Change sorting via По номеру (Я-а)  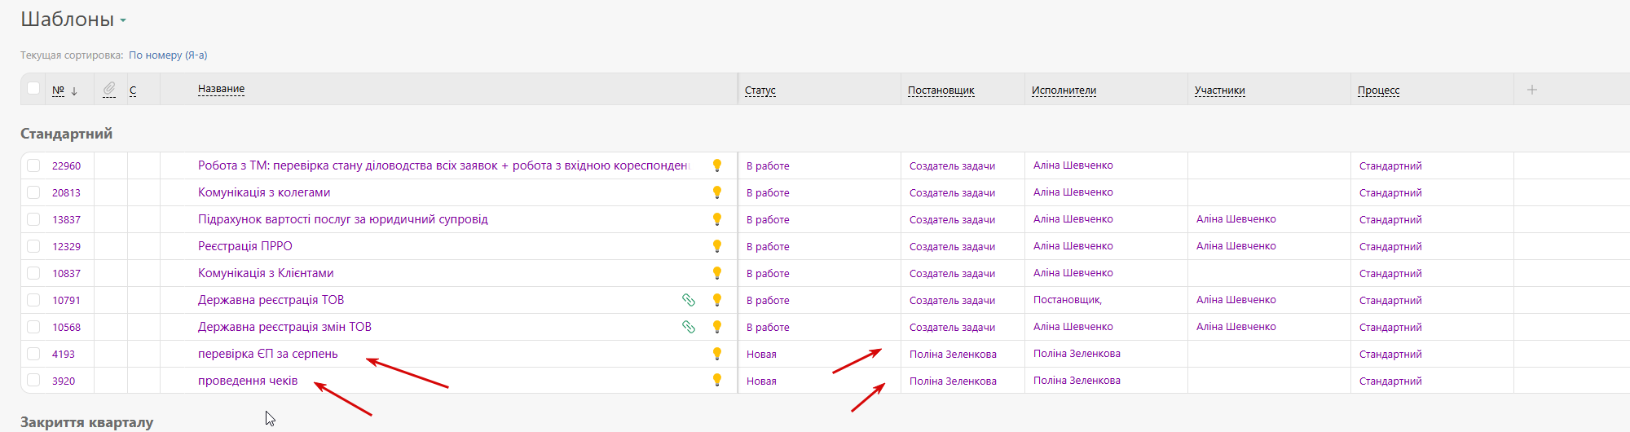(168, 55)
